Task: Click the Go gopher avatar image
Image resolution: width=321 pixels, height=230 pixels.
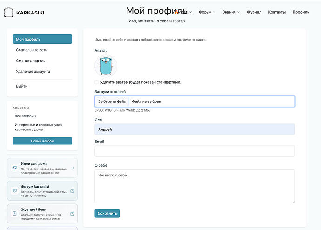Action: [106, 66]
